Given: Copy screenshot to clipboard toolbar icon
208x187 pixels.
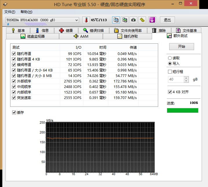Looking at the screenshot, I should pos(125,20).
